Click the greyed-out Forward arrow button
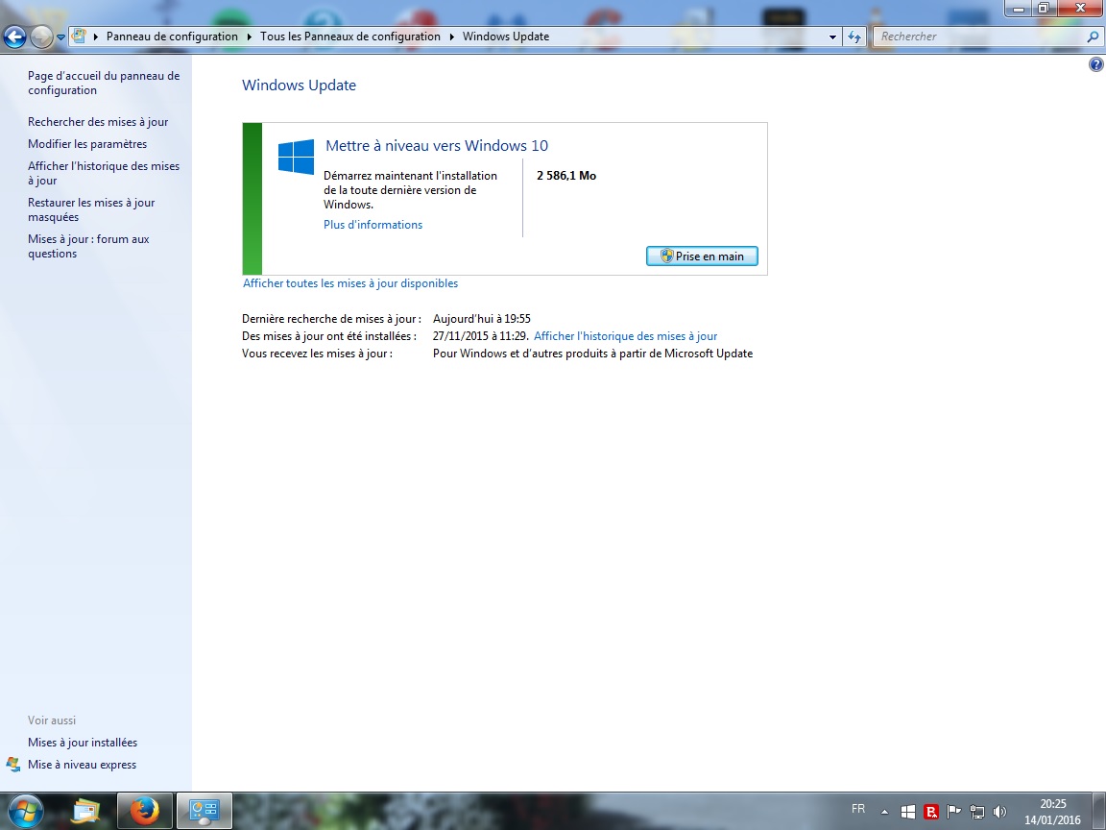 pos(41,37)
